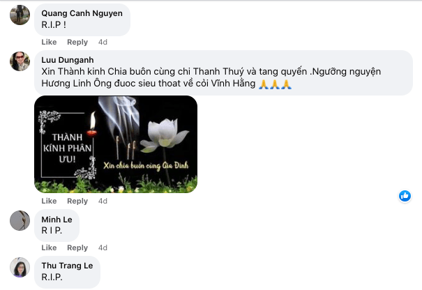This screenshot has width=422, height=290.
Task: Reply to Quang Canh Nguyen's comment
Action: 77,42
